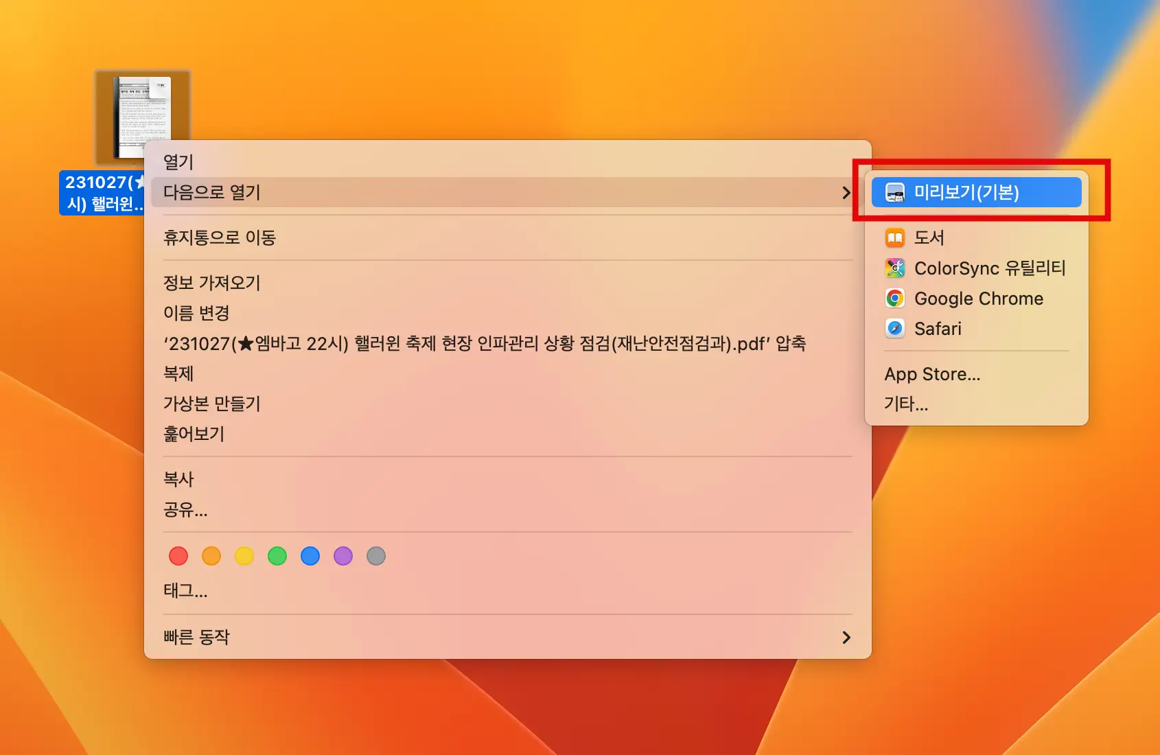Click the ColorSync Utility icon
1160x755 pixels.
tap(895, 268)
